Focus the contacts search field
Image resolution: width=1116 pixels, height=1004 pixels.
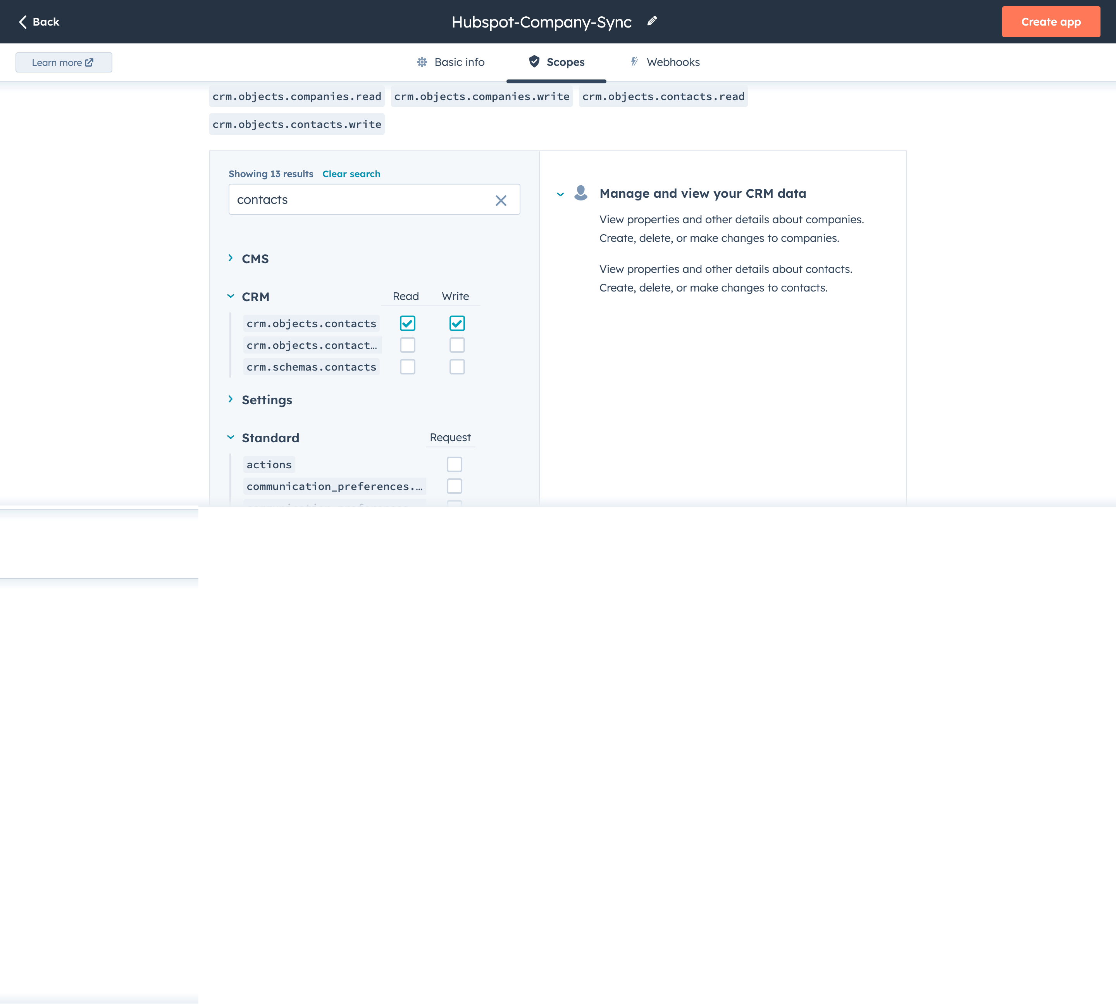point(374,200)
